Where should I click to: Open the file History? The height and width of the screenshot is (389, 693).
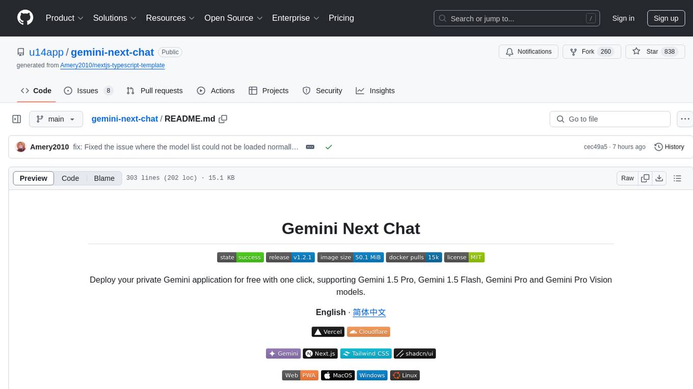pos(669,147)
